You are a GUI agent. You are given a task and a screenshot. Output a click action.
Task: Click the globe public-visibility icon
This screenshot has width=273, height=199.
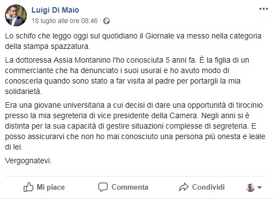(x=107, y=21)
